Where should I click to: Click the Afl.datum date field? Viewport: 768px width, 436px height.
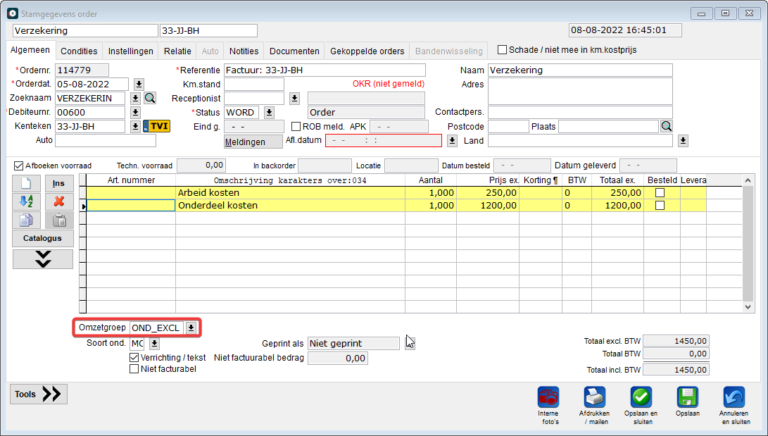384,141
